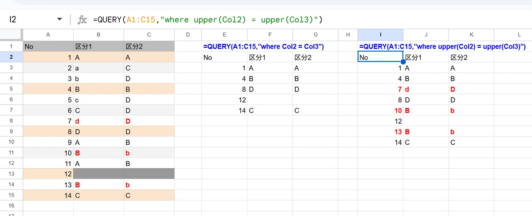This screenshot has width=532, height=216.
Task: Click the fx function icon
Action: coord(82,20)
